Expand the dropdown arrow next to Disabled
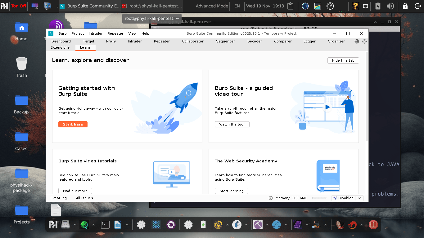Screen dimensions: 424x238 (359, 198)
